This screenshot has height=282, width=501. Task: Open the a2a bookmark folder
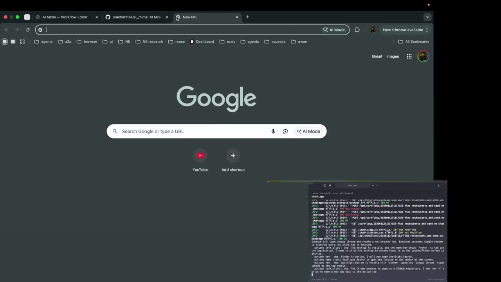point(65,42)
